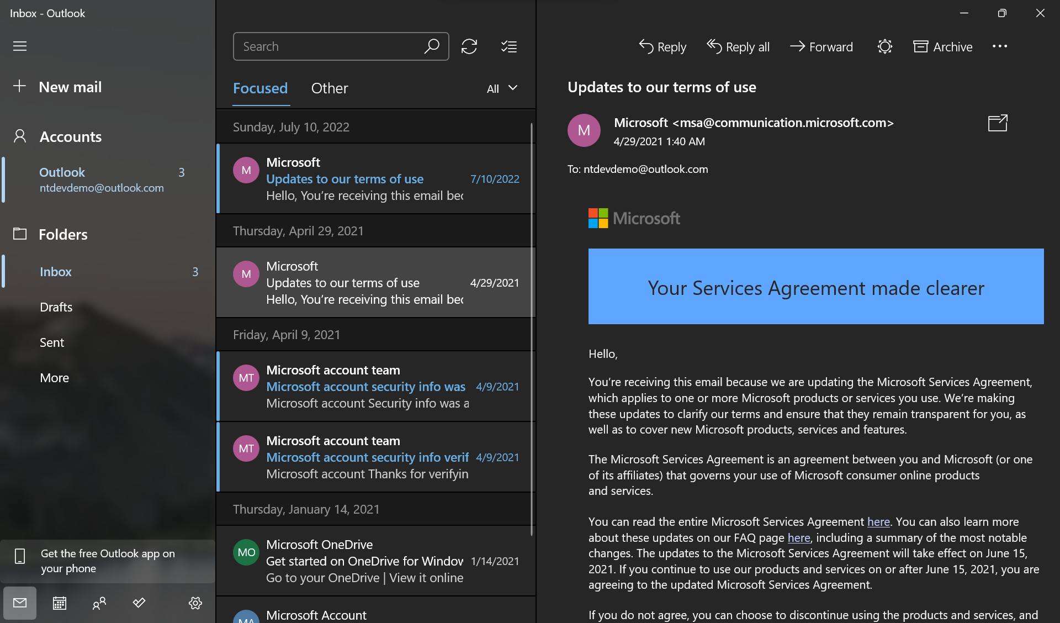Image resolution: width=1060 pixels, height=623 pixels.
Task: Enter selection mode with the checklist icon
Action: [509, 46]
